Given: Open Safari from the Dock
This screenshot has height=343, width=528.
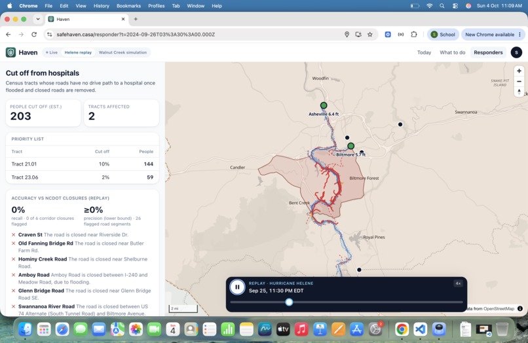Looking at the screenshot, I should [62, 329].
